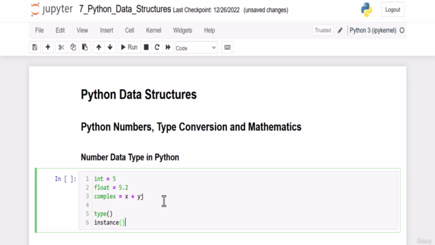This screenshot has height=245, width=435.
Task: Click the code line 'float = 5.2'
Action: [111, 188]
